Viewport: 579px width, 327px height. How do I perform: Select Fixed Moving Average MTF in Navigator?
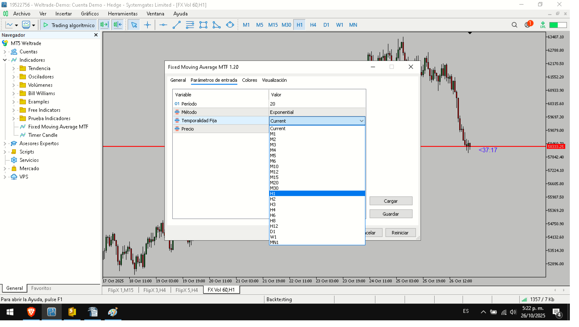pos(58,127)
